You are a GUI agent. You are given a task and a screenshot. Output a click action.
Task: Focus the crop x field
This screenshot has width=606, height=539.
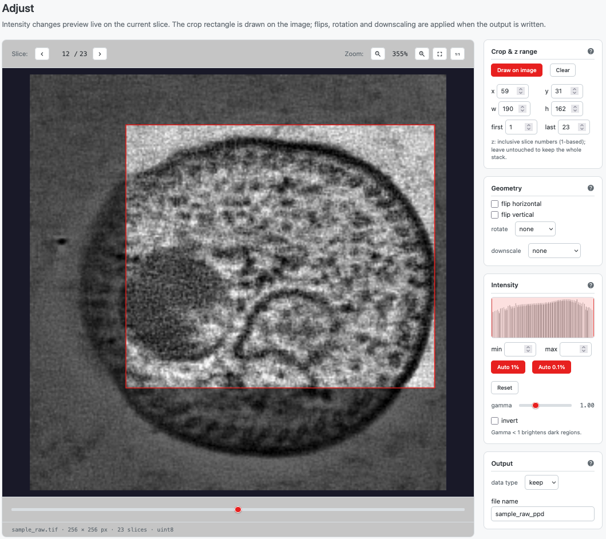point(513,91)
